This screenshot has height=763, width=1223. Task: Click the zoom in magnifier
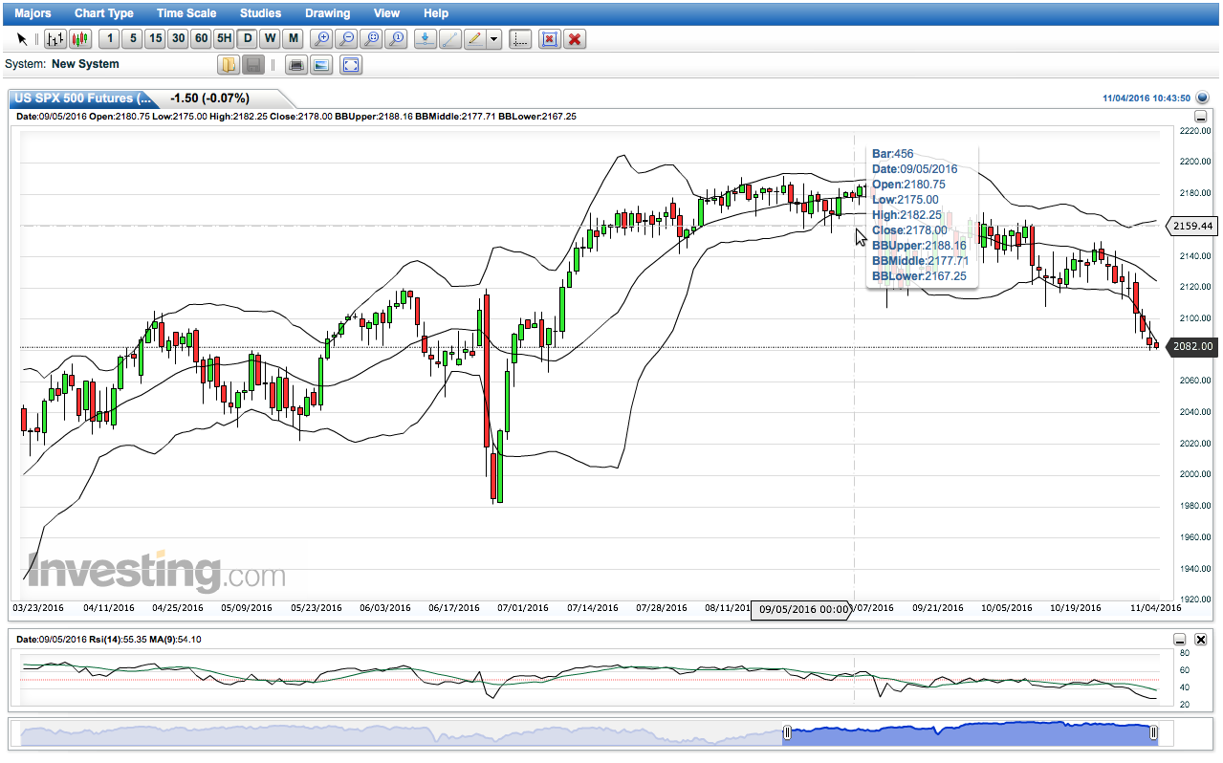tap(322, 39)
